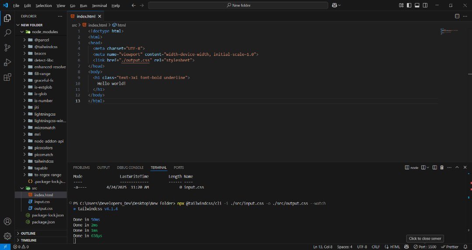This screenshot has height=250, width=472.
Task: Select the node terminal instance label
Action: (x=412, y=168)
